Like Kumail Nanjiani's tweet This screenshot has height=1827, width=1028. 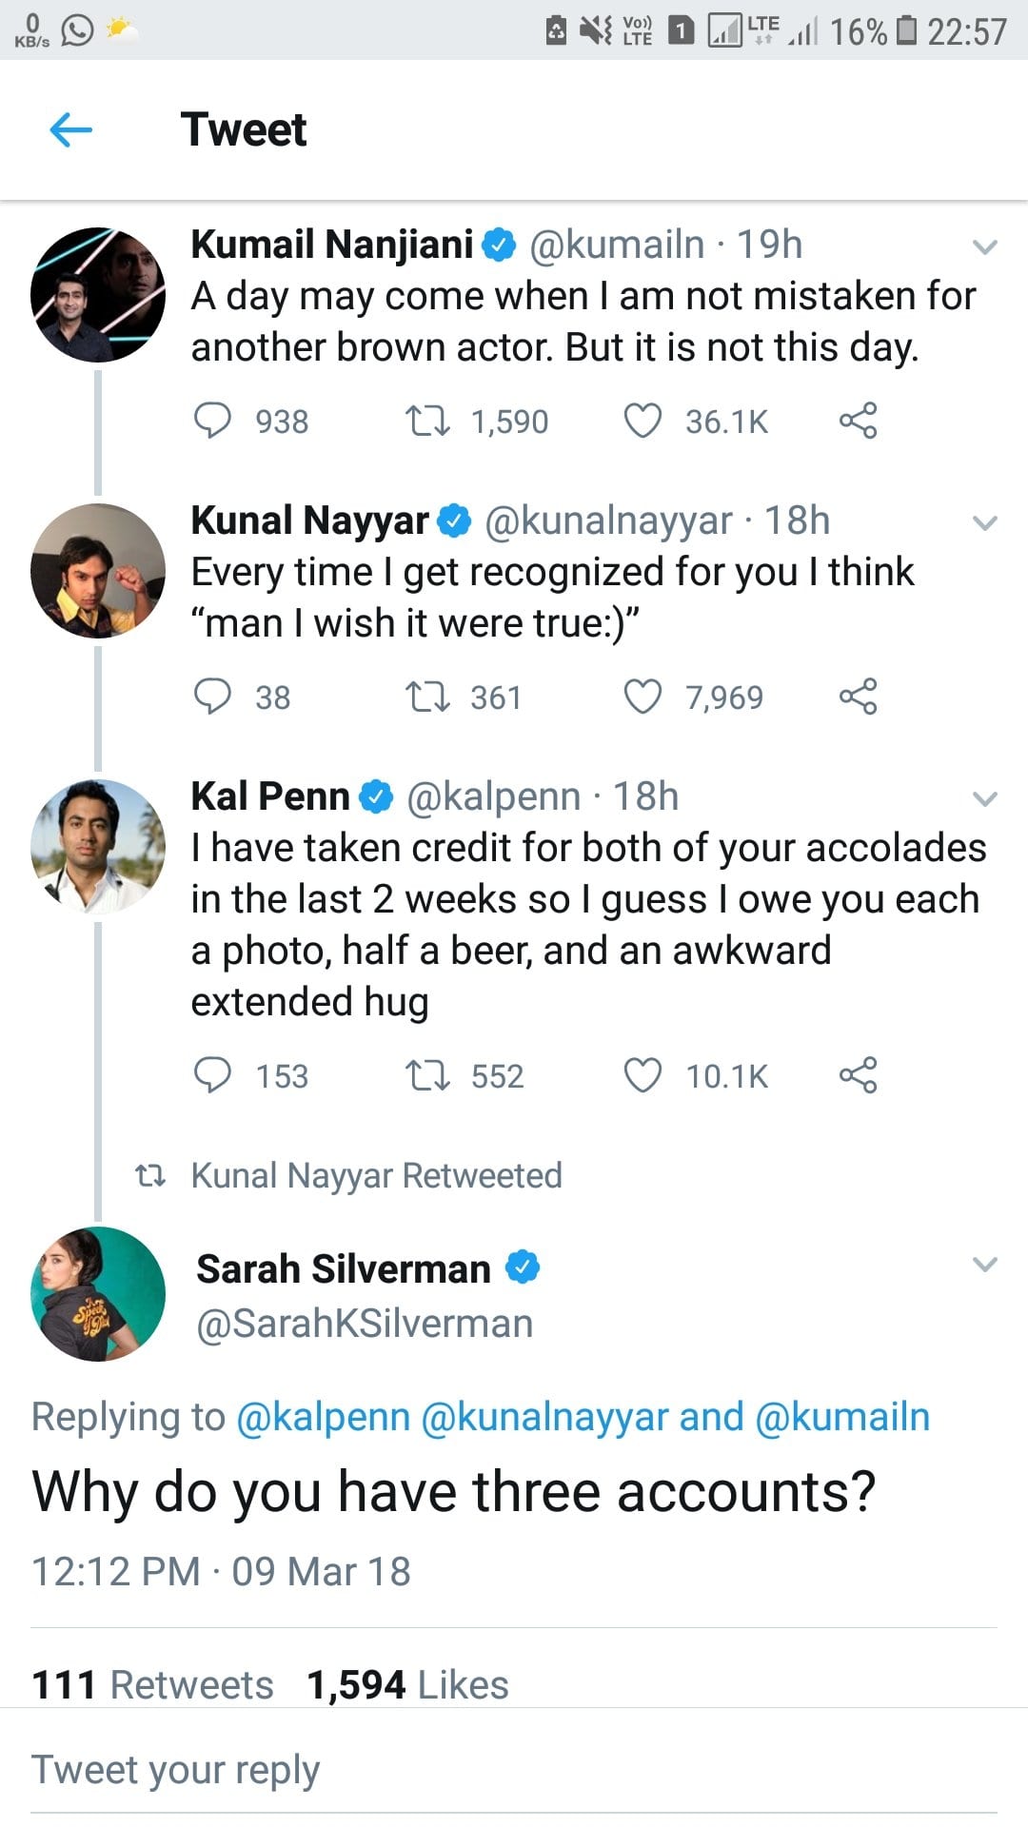coord(642,421)
